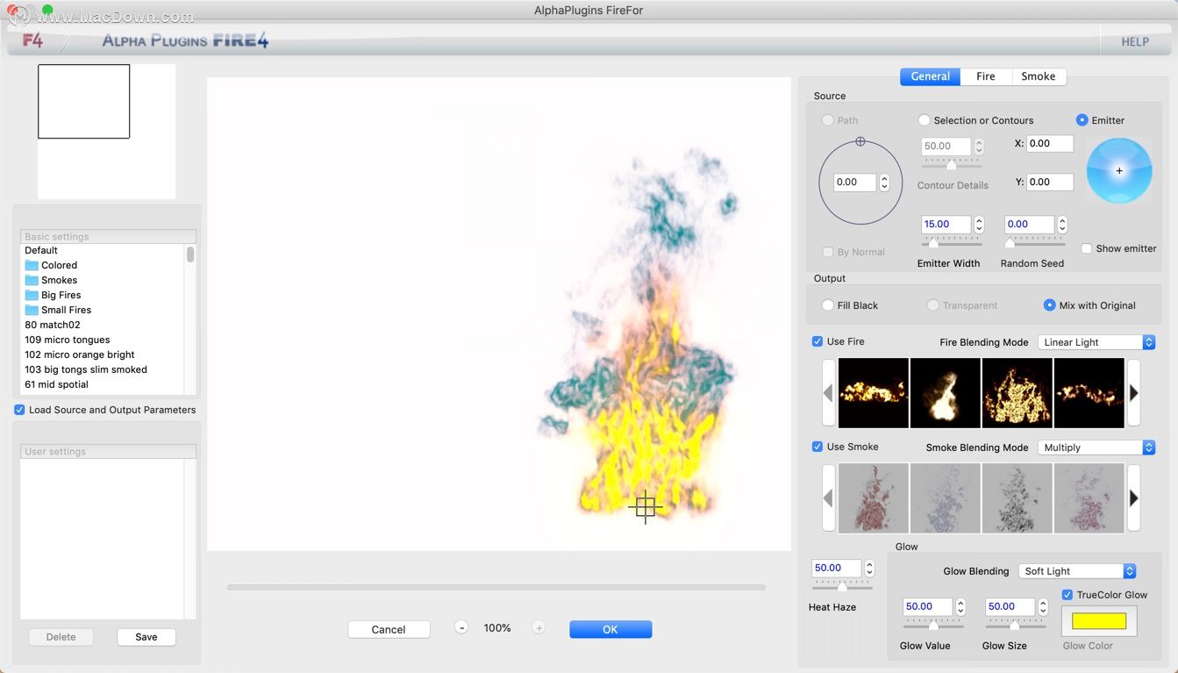The width and height of the screenshot is (1178, 673).
Task: Click the Random Seed stepper arrows
Action: 1061,225
